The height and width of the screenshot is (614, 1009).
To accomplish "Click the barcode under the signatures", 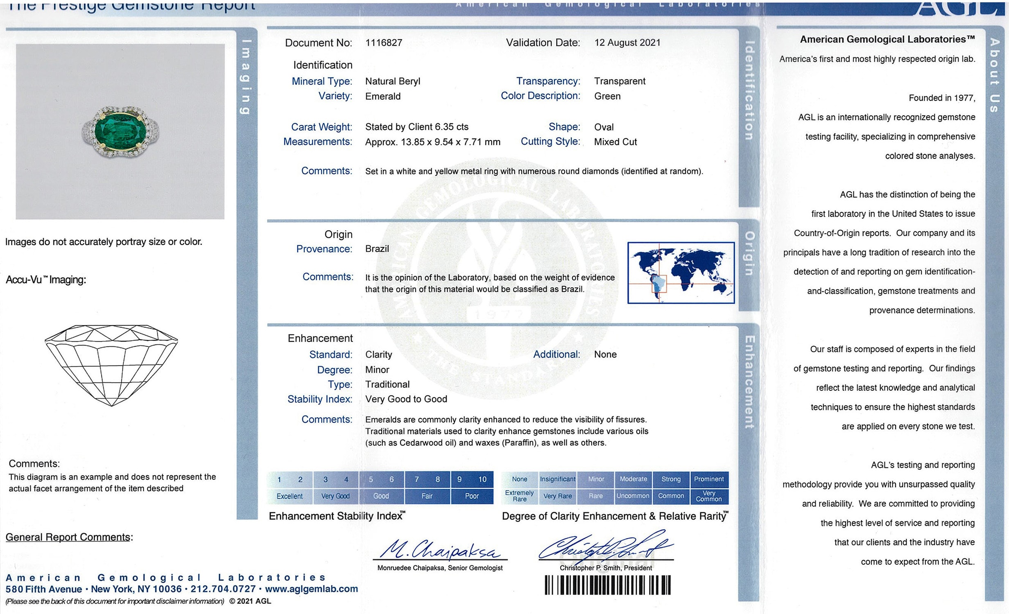I will coord(607,585).
